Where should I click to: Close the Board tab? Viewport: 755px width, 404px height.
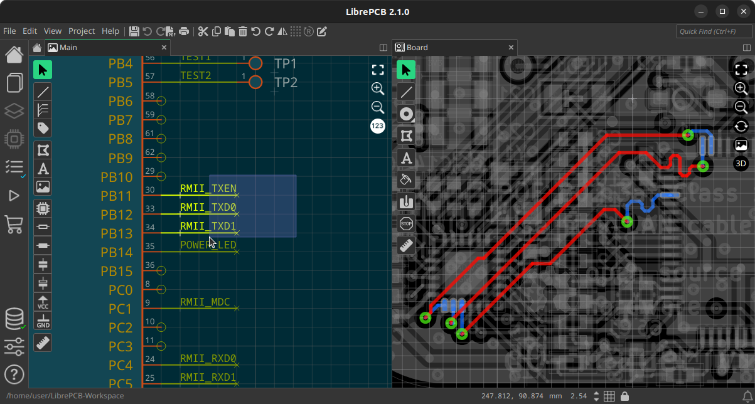point(511,48)
